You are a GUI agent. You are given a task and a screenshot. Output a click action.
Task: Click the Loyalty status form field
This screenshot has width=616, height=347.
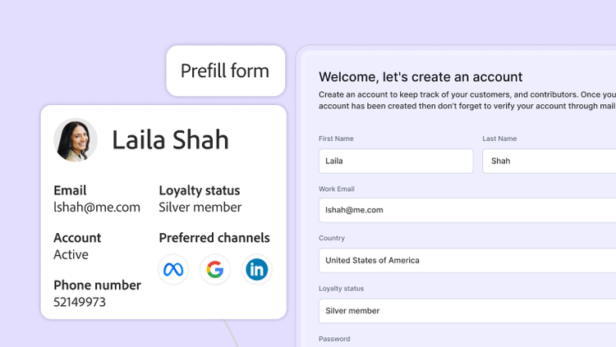[x=467, y=311]
